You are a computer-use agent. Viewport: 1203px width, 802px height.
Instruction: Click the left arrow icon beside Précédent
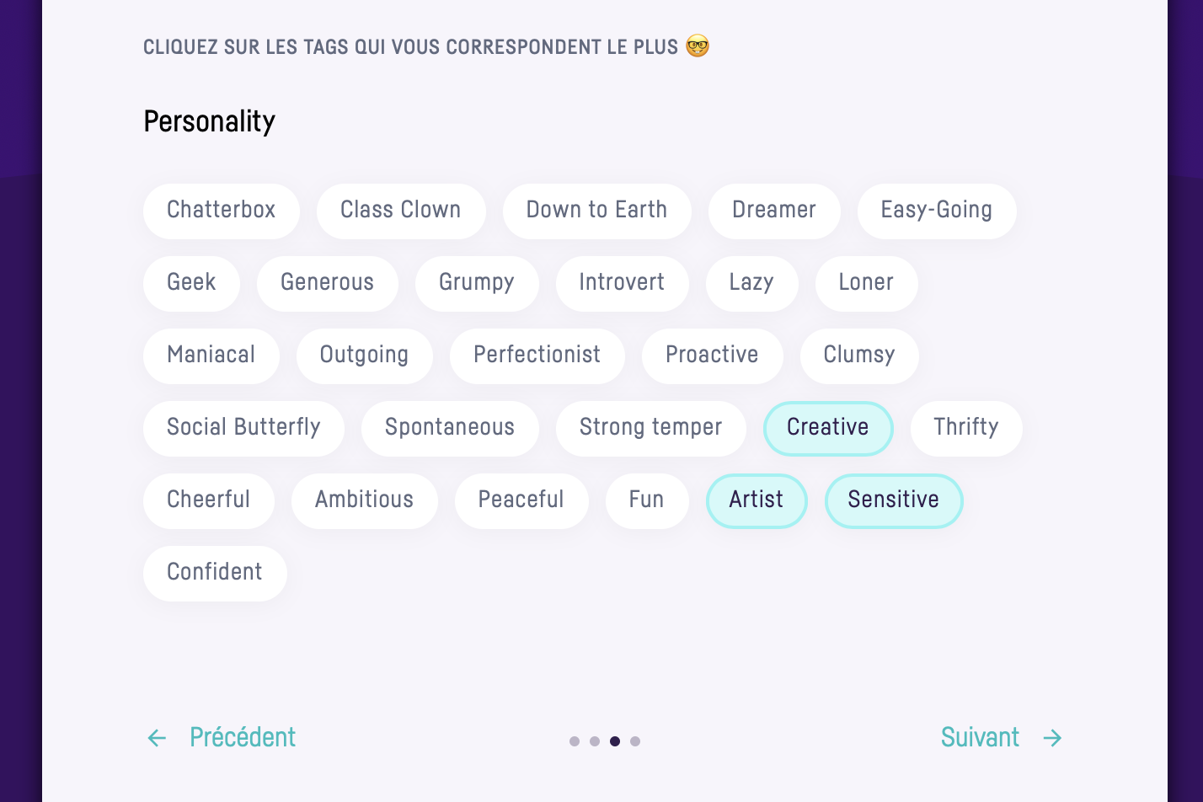[157, 739]
